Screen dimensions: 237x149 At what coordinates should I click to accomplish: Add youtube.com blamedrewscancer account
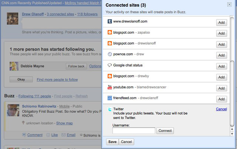click(221, 88)
